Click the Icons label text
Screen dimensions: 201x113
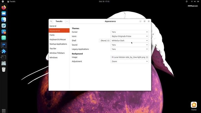point(74,36)
